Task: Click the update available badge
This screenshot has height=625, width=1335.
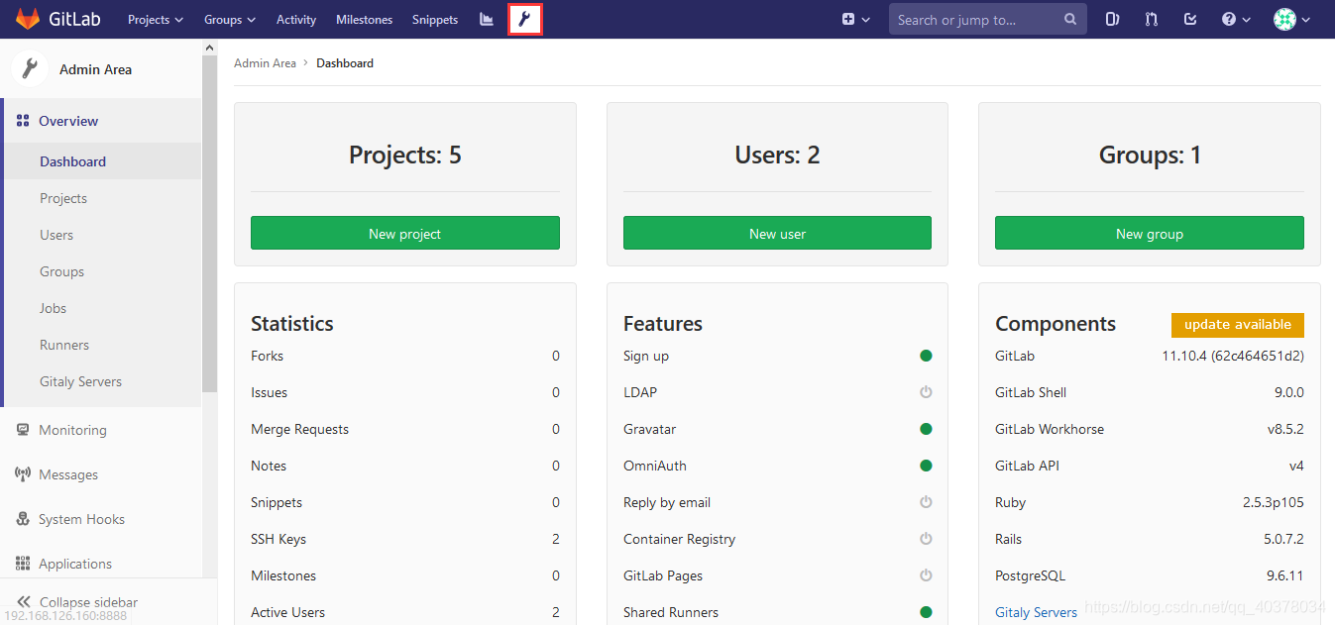Action: pos(1238,325)
